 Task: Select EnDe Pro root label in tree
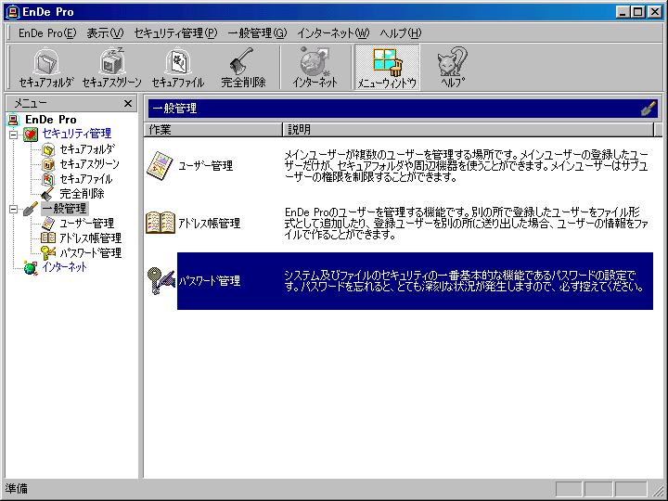51,120
